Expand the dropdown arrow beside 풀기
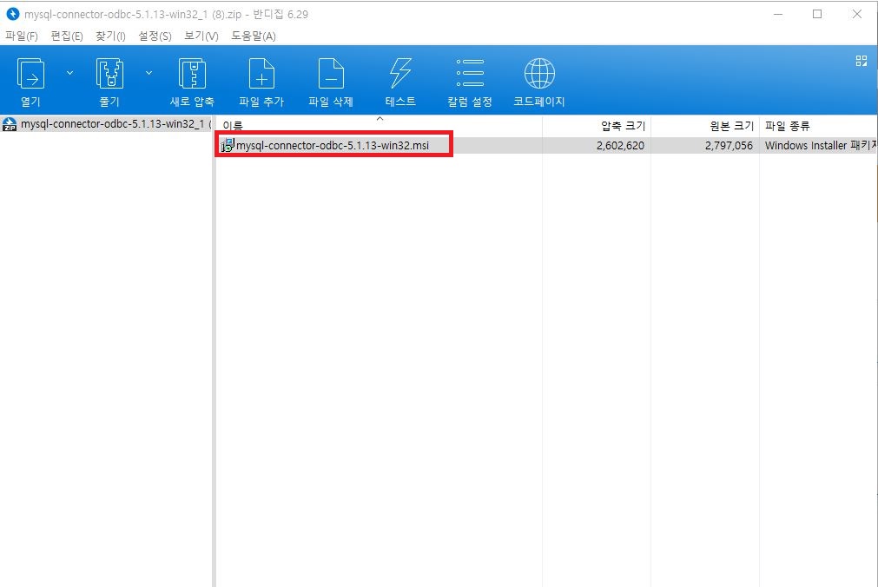 (x=149, y=73)
